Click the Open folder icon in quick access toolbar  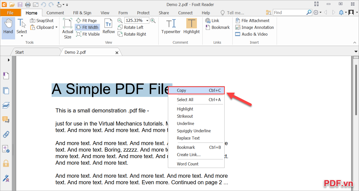(x=12, y=4)
